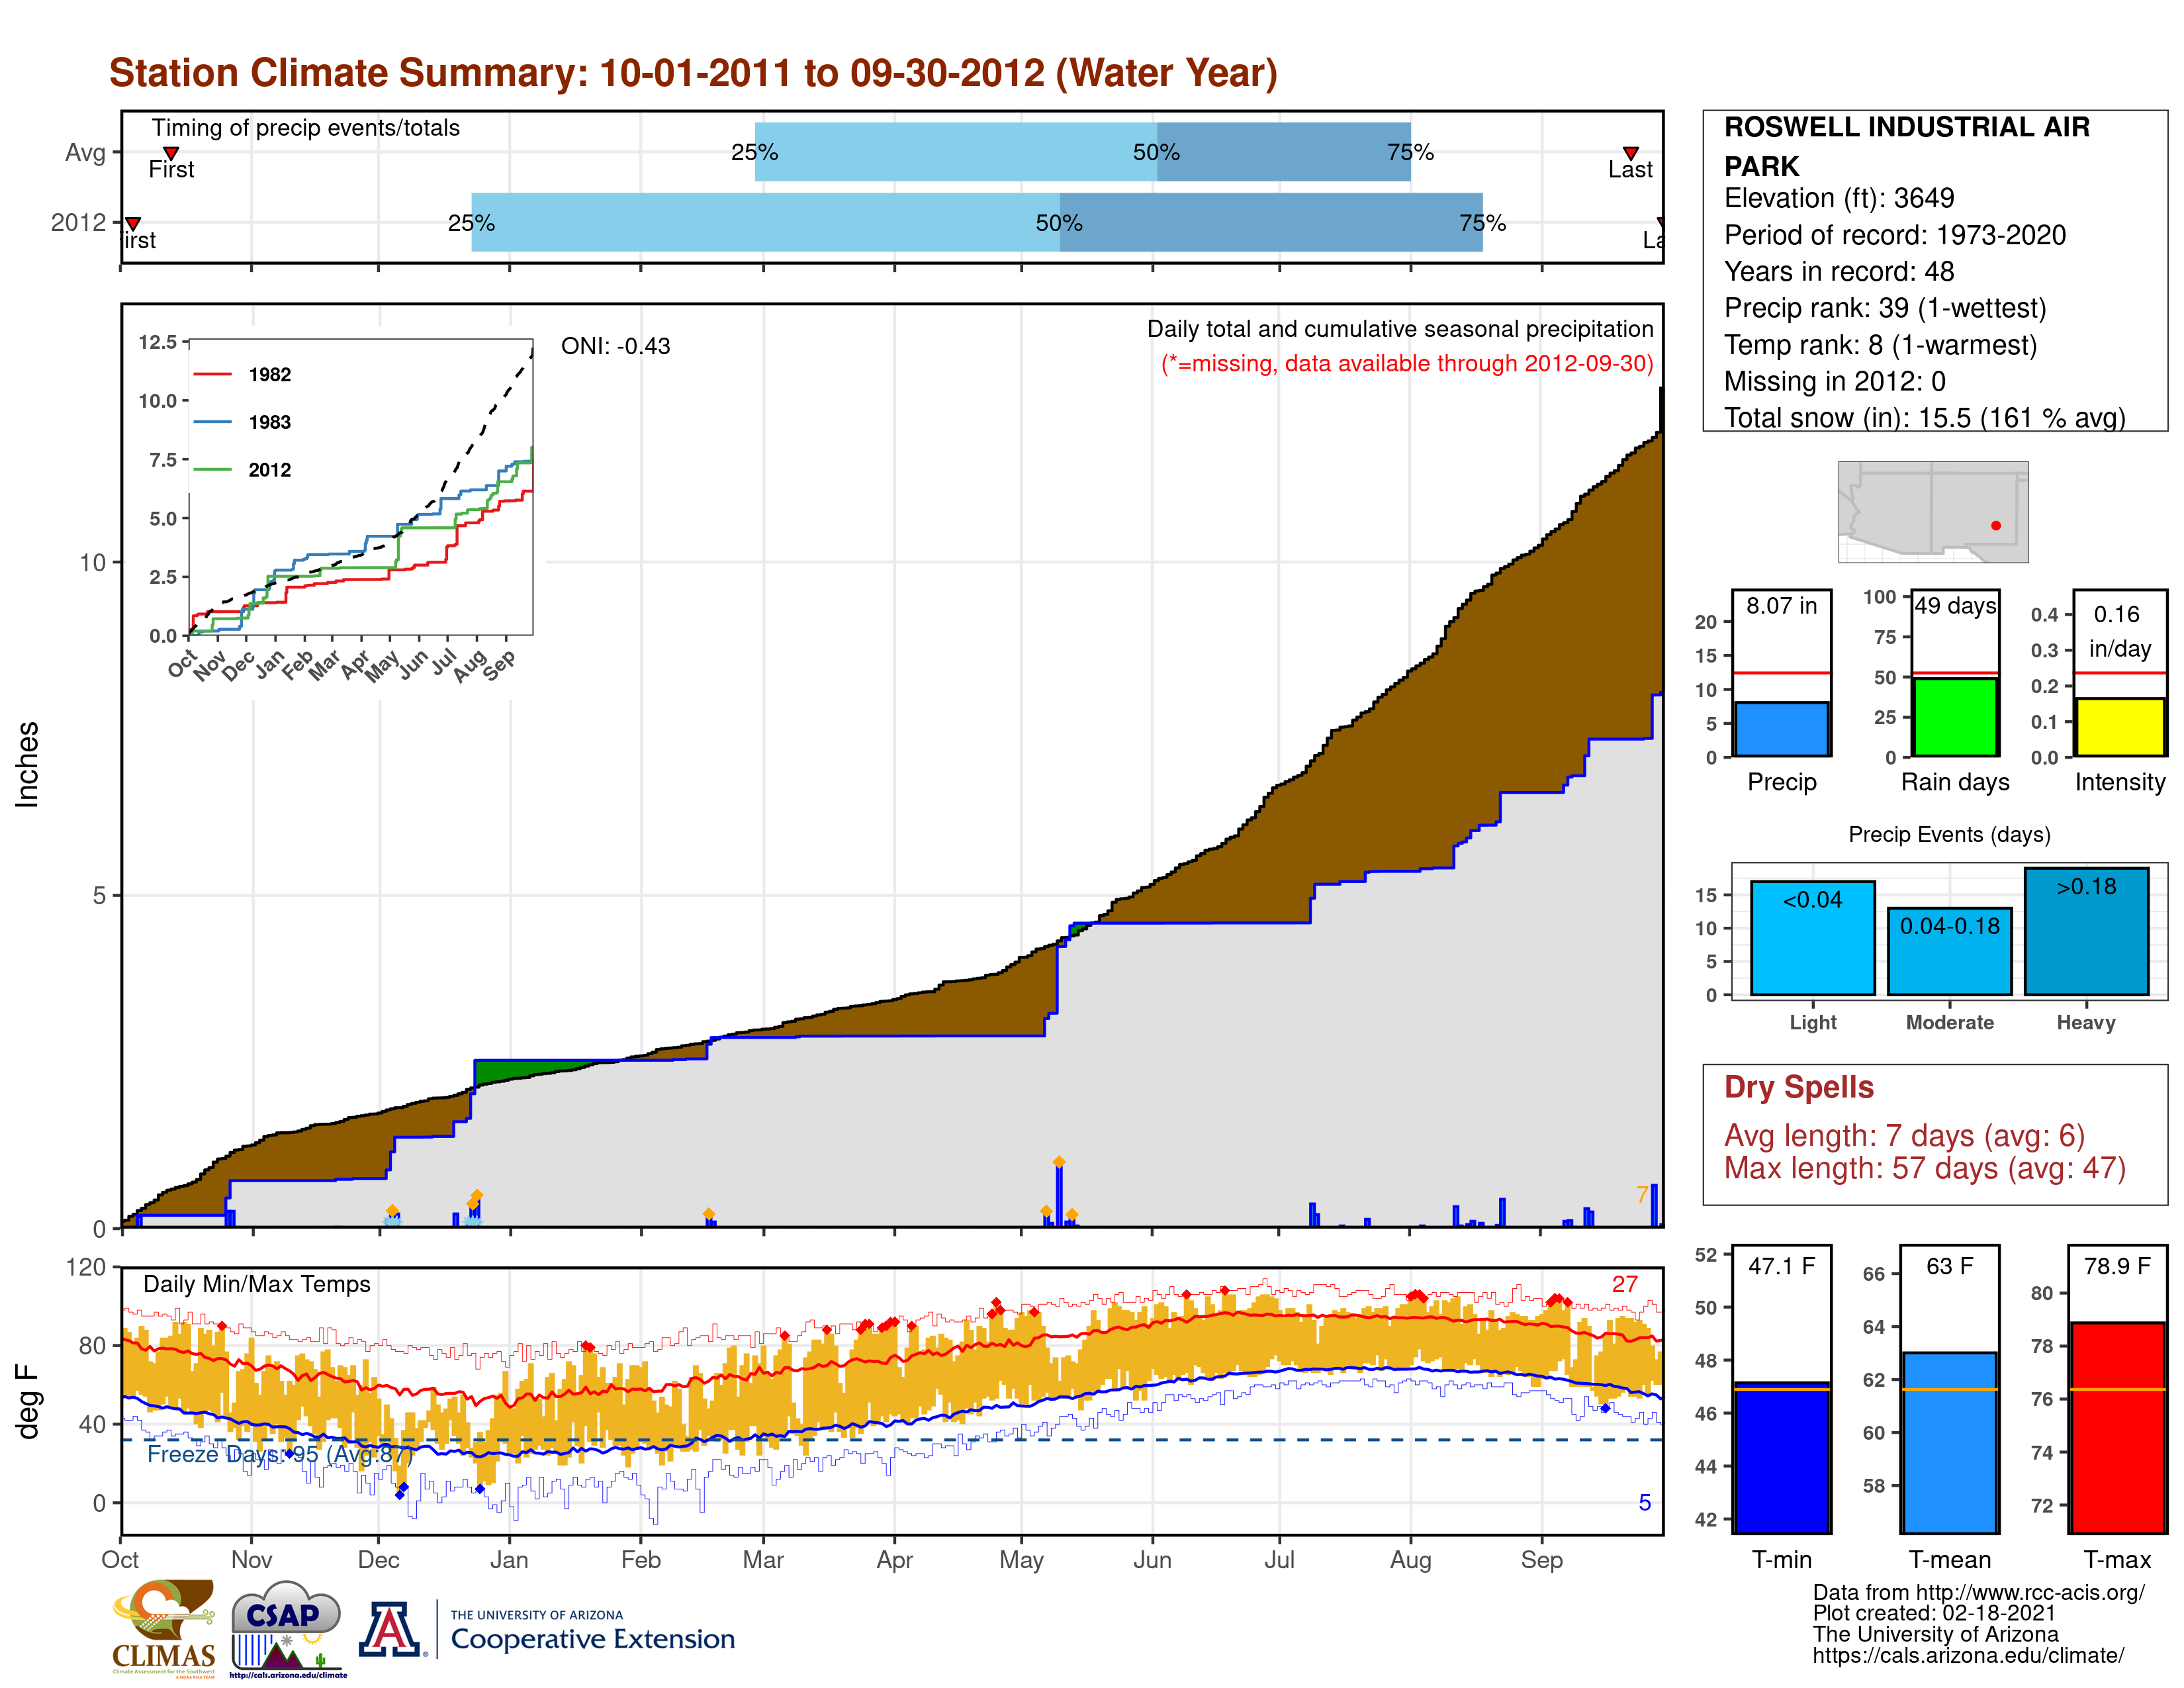This screenshot has width=2184, height=1688.
Task: Click the '49 days' rain days value
Action: (x=1955, y=606)
